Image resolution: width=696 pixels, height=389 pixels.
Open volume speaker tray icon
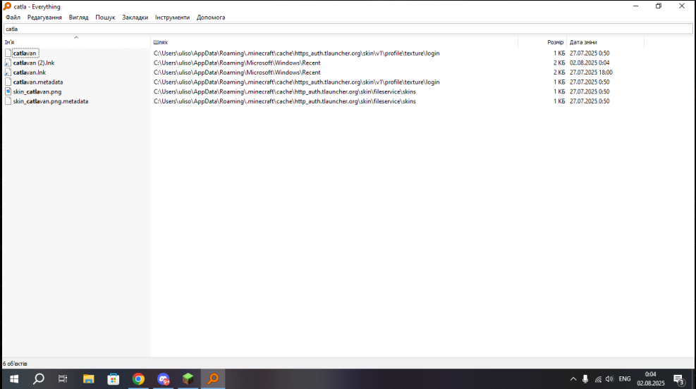pyautogui.click(x=609, y=379)
